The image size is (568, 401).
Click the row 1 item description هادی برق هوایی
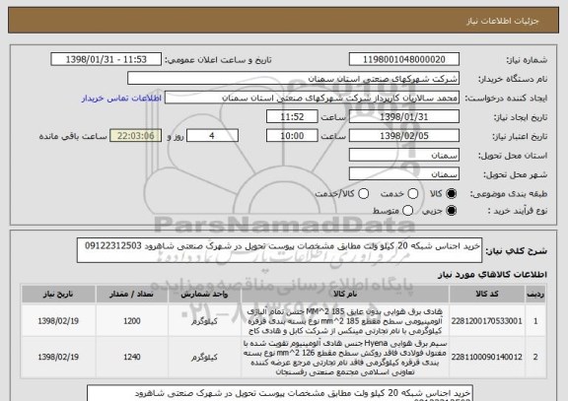(x=345, y=321)
